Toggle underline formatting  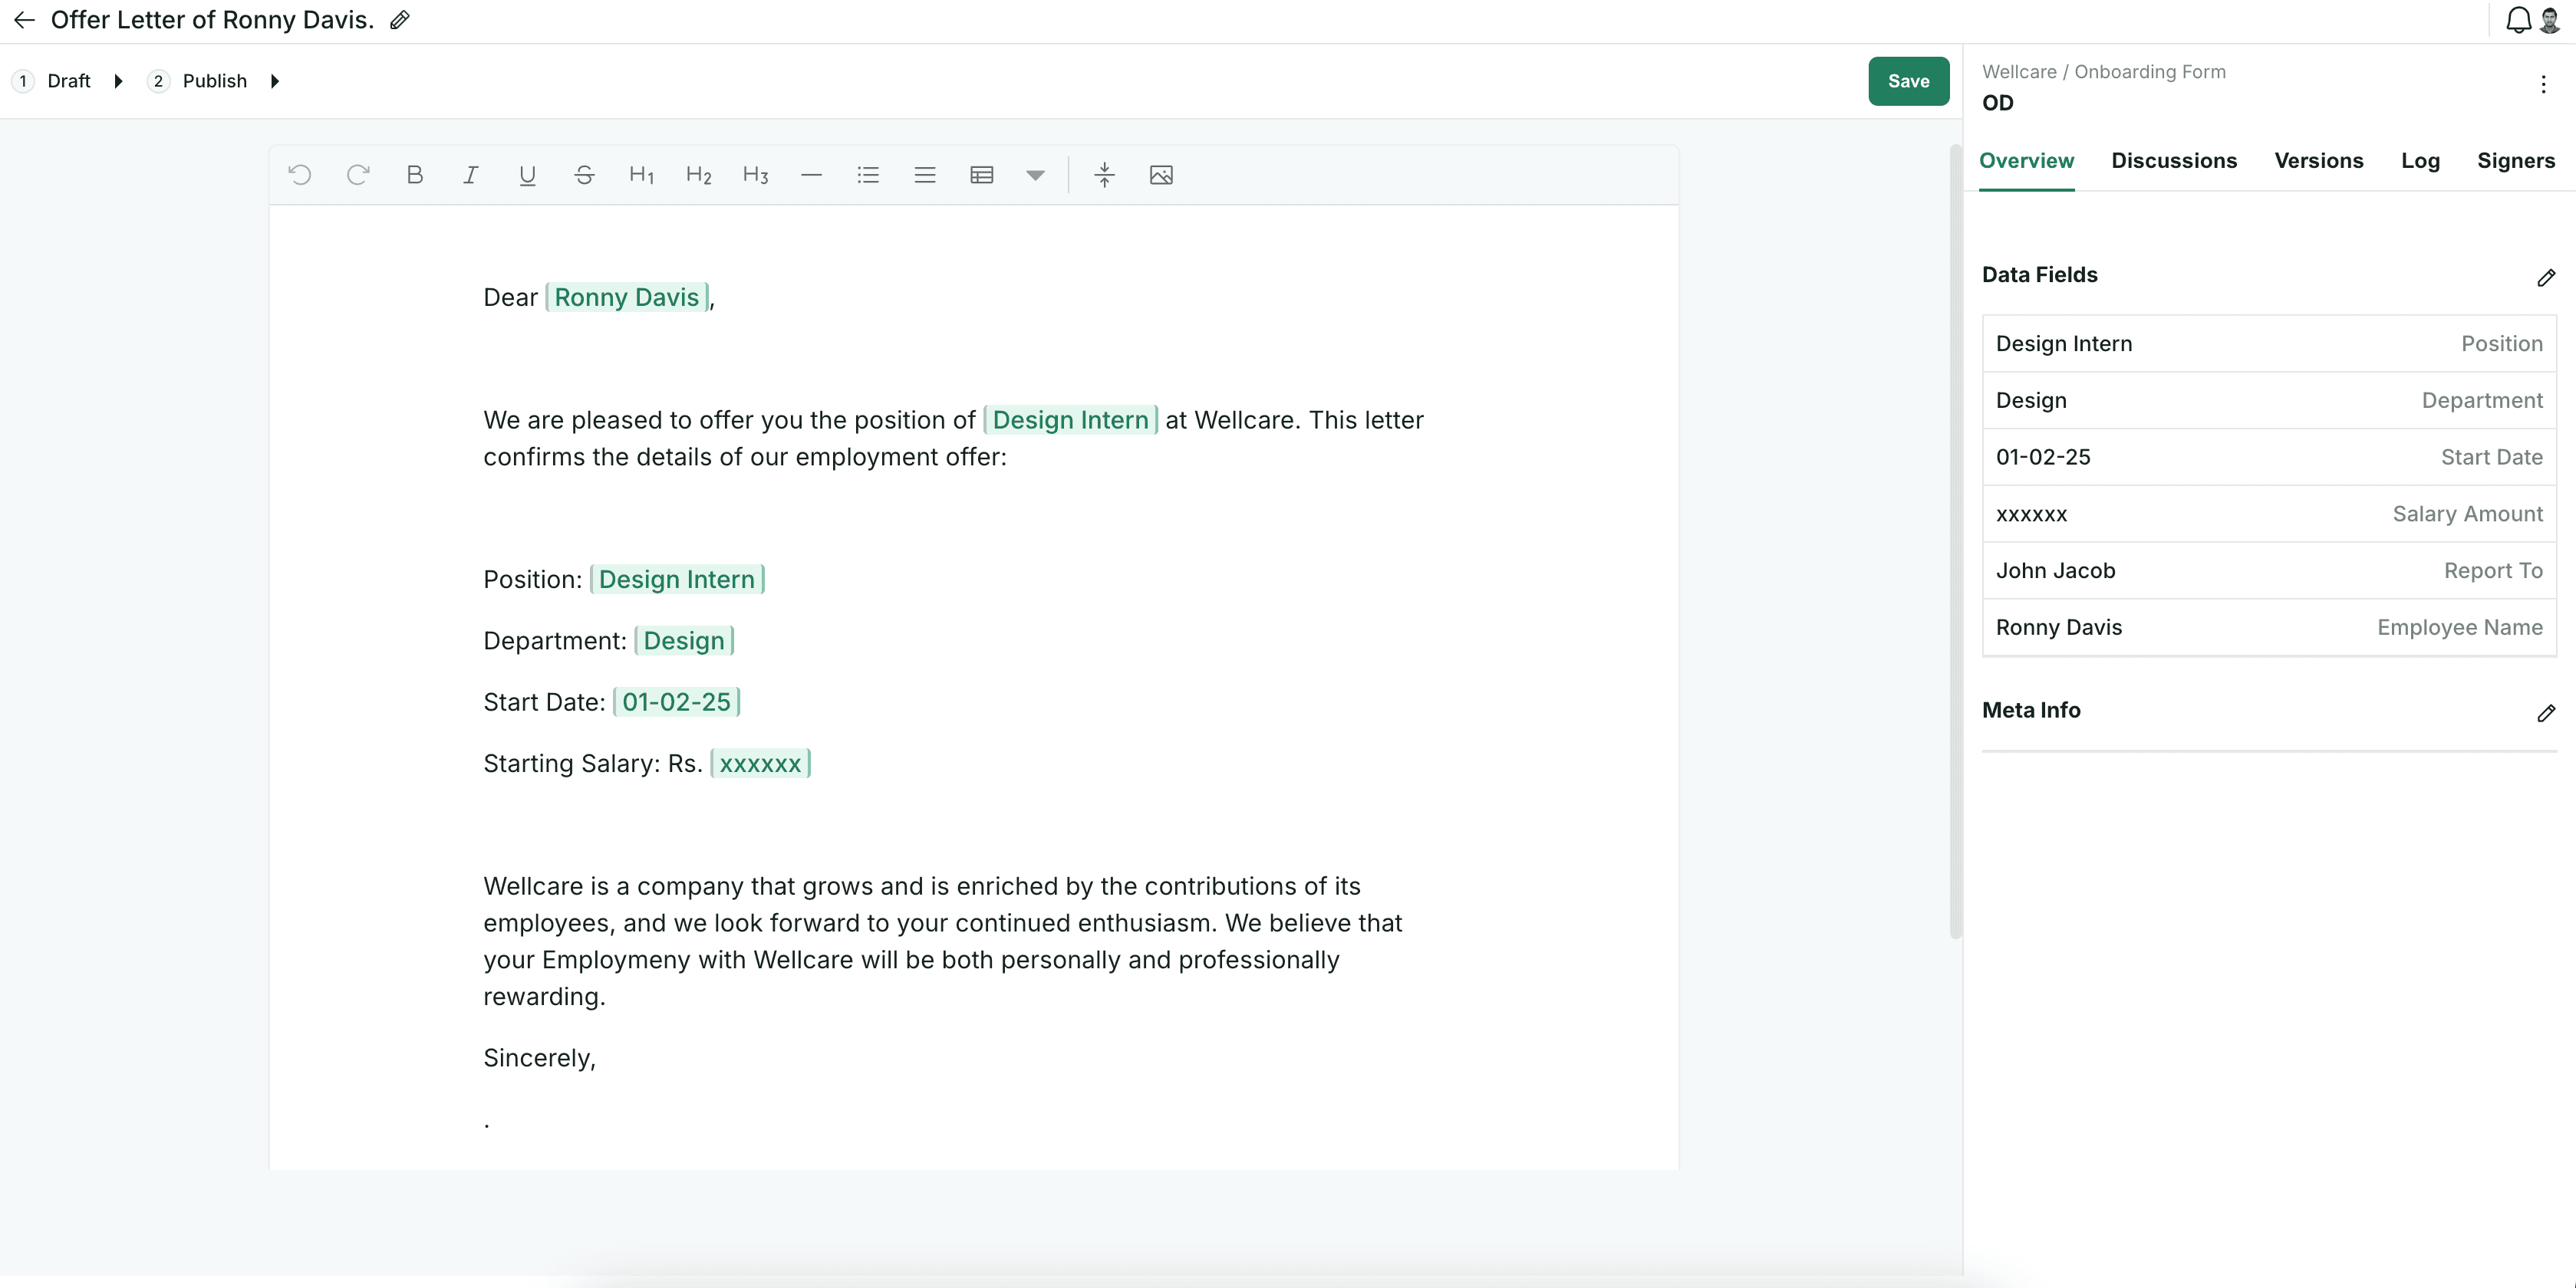tap(528, 175)
